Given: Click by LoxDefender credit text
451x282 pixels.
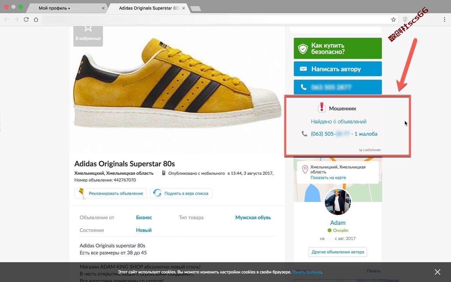Looking at the screenshot, I should point(370,150).
